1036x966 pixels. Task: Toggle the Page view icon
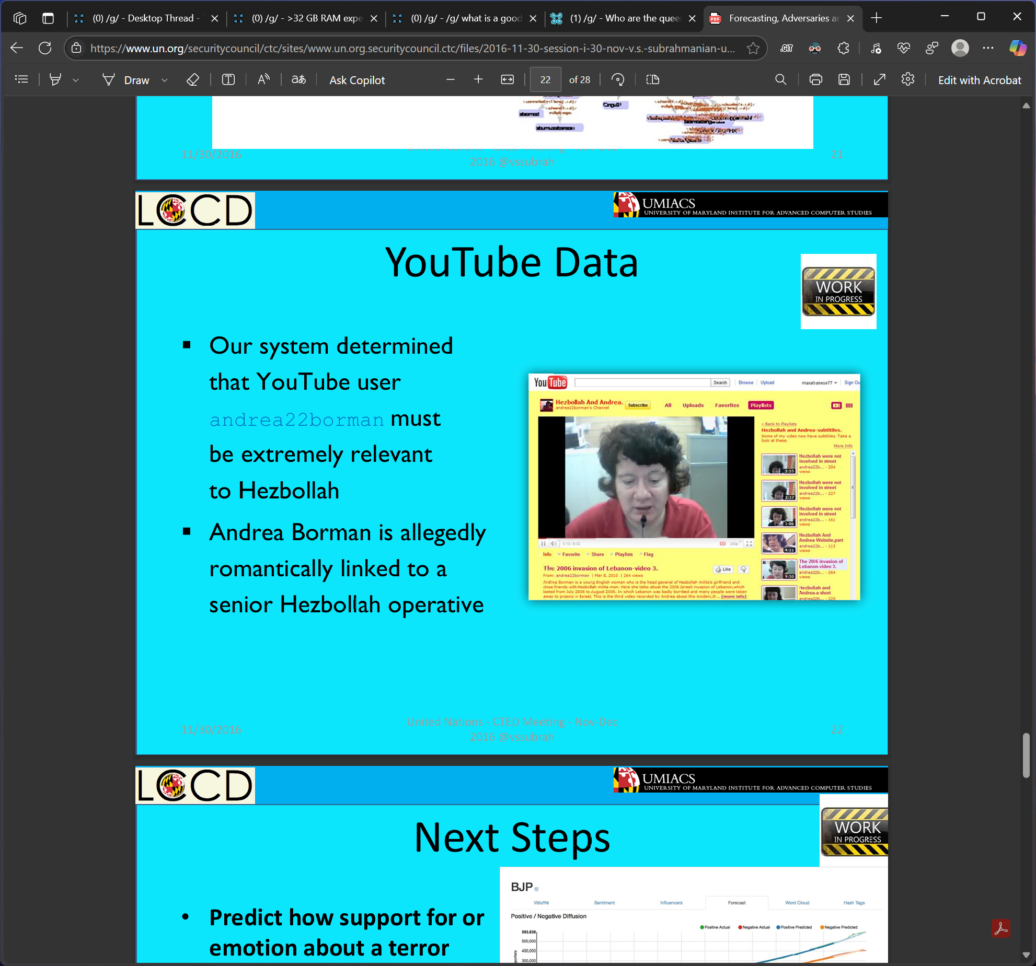[653, 79]
